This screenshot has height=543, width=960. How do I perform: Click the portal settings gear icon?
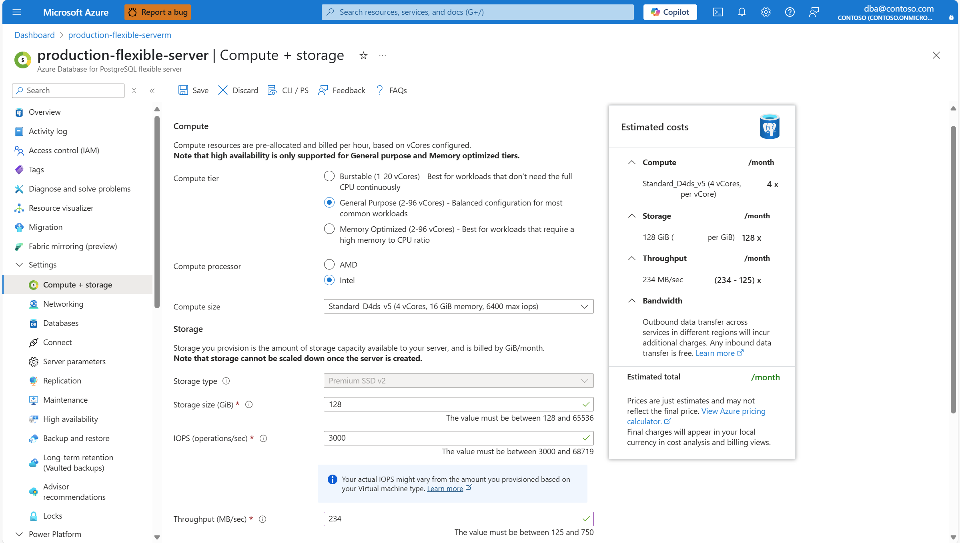766,12
